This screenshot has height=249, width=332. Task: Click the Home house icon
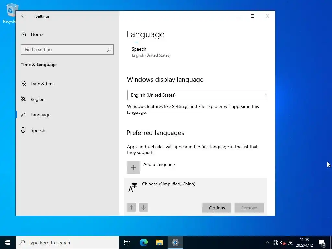(23, 34)
